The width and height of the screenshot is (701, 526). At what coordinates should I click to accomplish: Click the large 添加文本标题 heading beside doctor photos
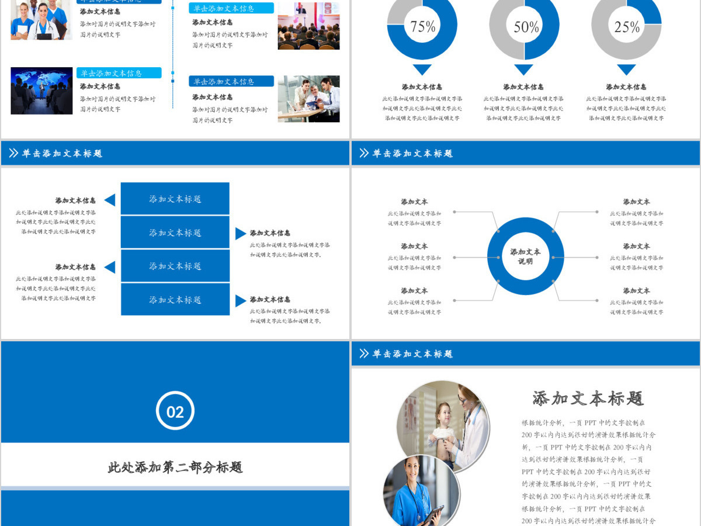coord(588,399)
